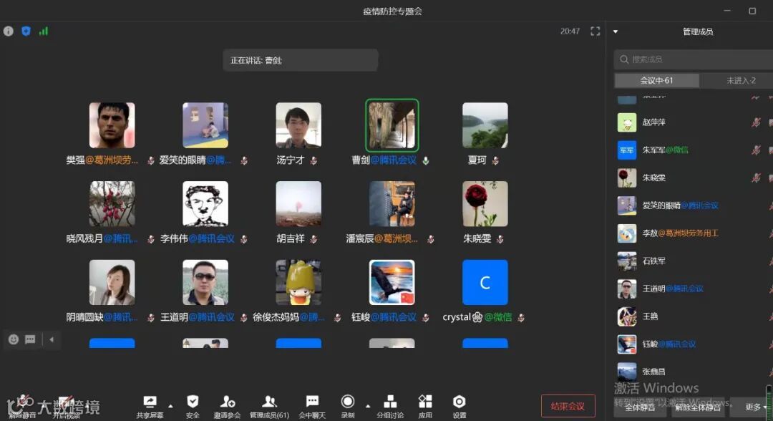
Task: Collapse the 管理成员 panel header arrow
Action: [x=616, y=32]
